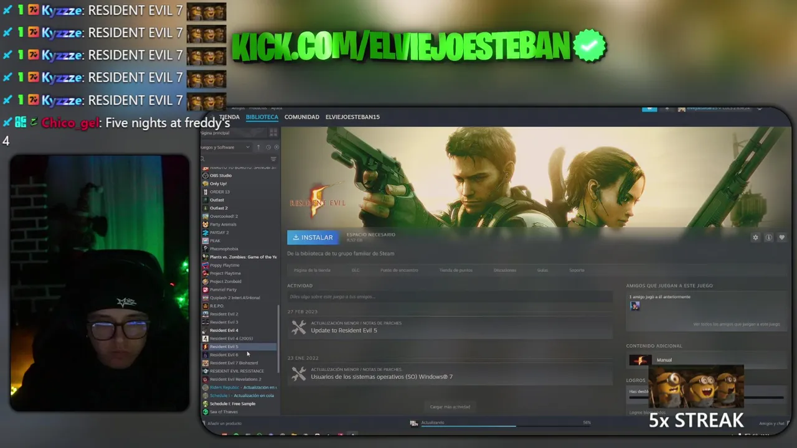Open the Tienda de puntos link
797x448 pixels.
point(456,270)
